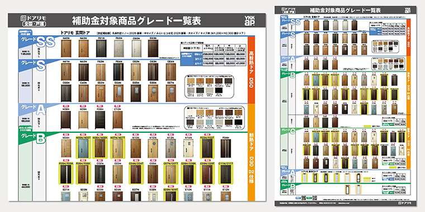The width and height of the screenshot is (425, 212).
Task: Choose the black door with orange stripe in Grade S
Action: pos(119,72)
